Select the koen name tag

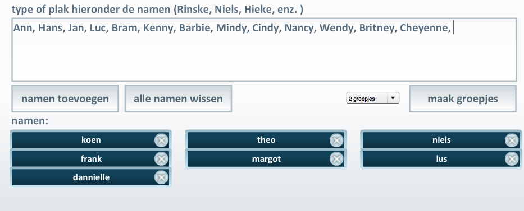click(x=90, y=140)
